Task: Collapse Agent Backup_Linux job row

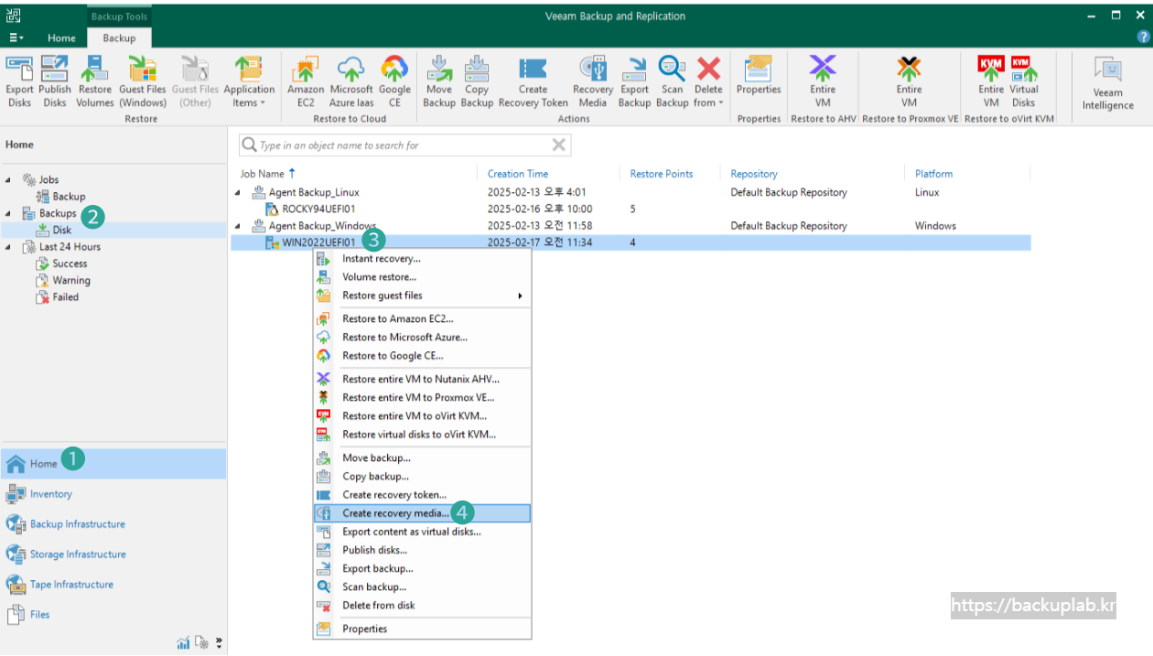Action: coord(238,192)
